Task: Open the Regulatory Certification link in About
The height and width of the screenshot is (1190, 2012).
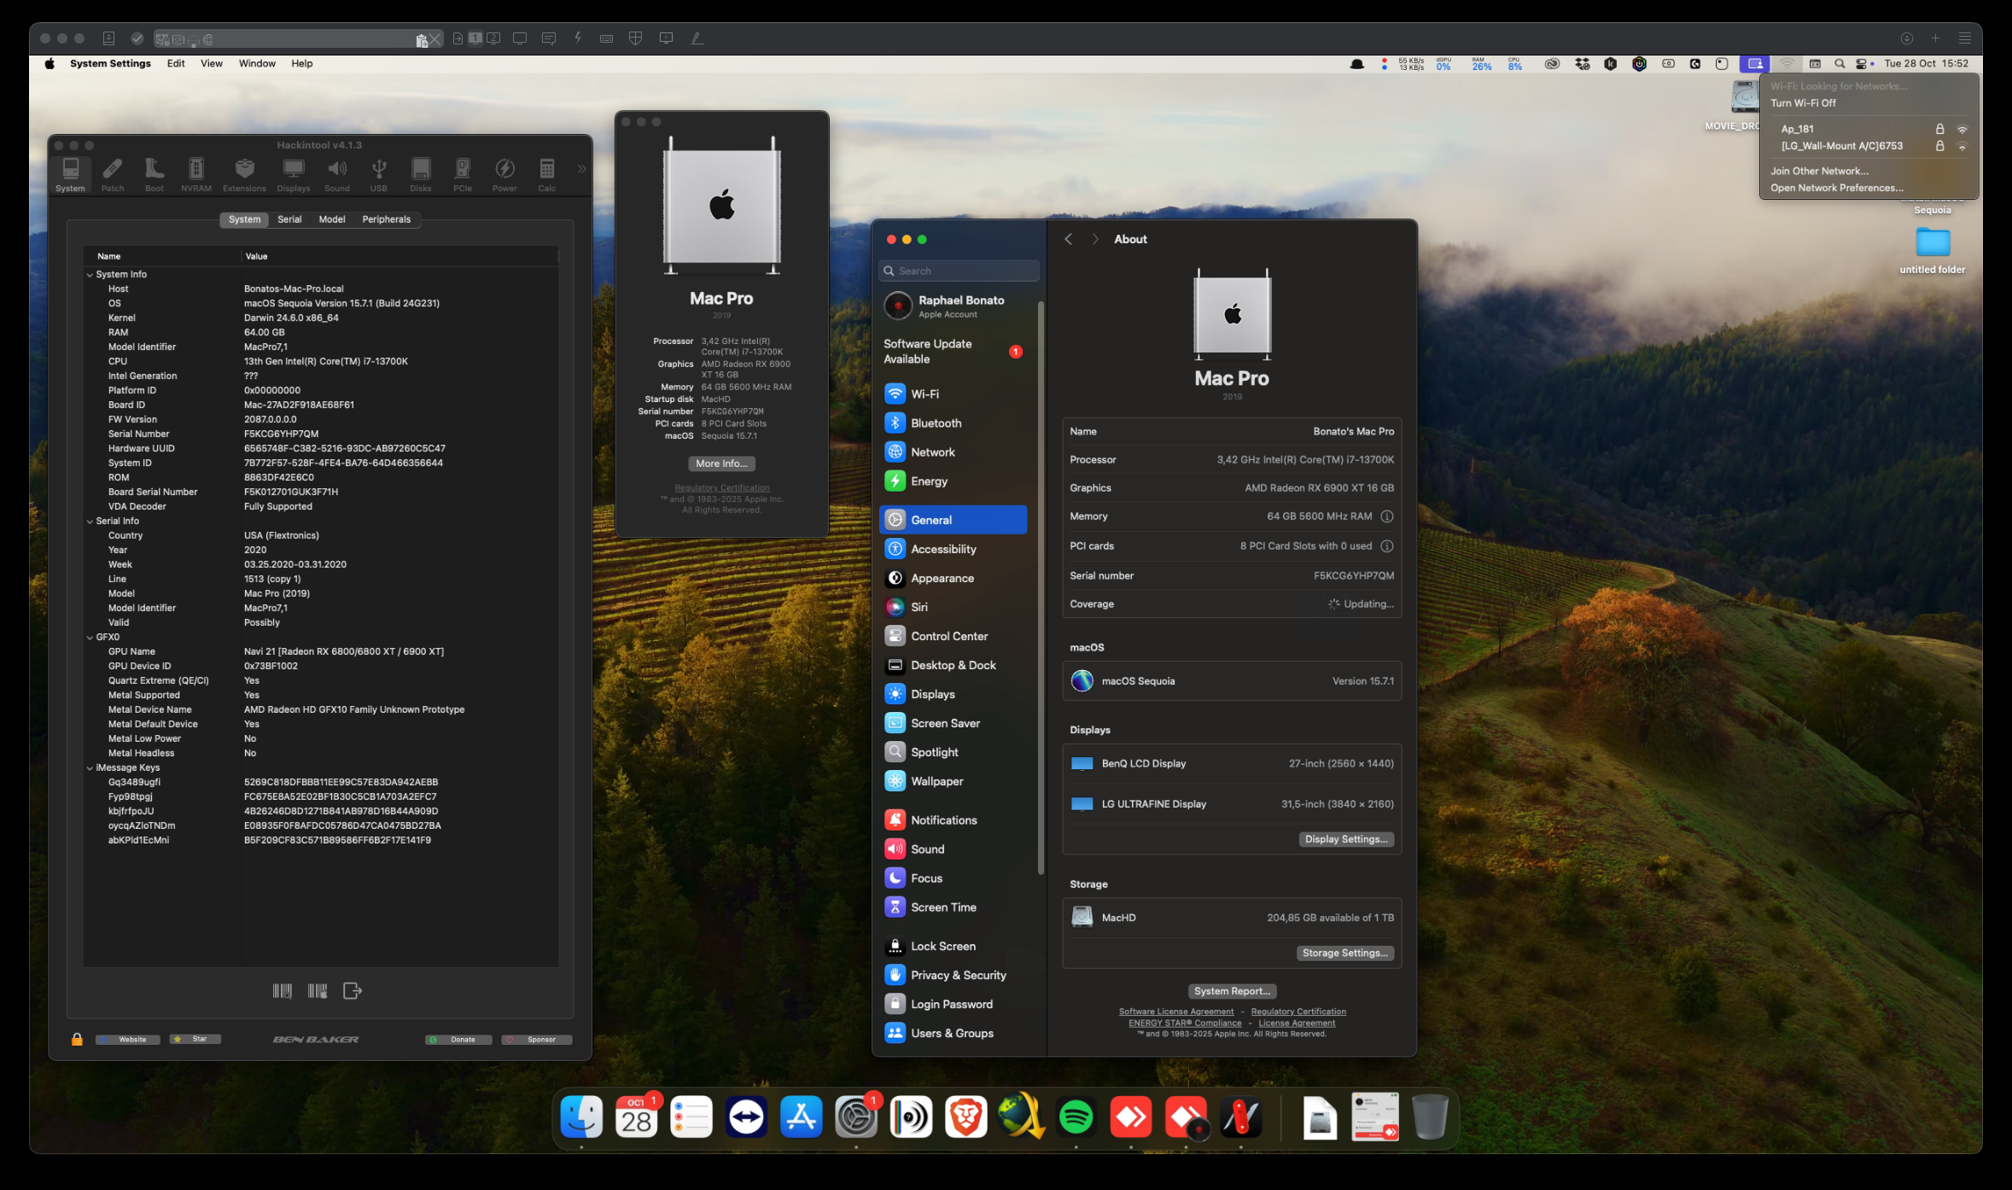Action: (x=1298, y=1012)
